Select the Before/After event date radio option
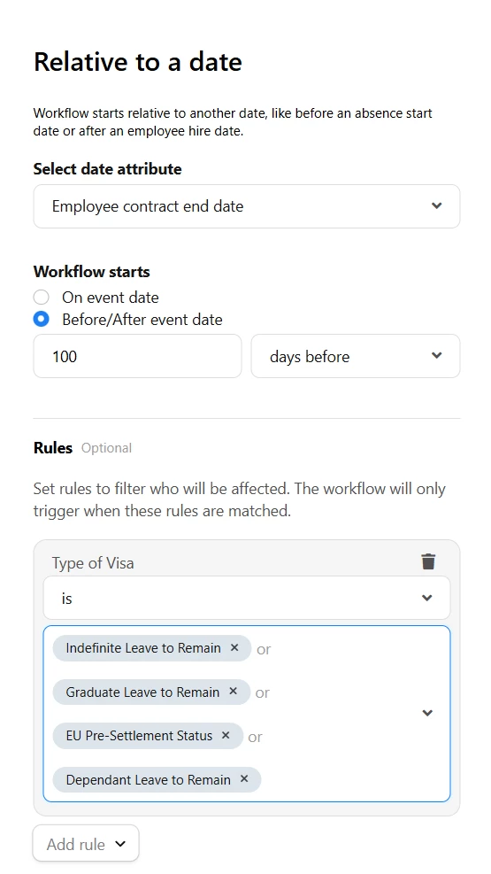 (x=42, y=320)
